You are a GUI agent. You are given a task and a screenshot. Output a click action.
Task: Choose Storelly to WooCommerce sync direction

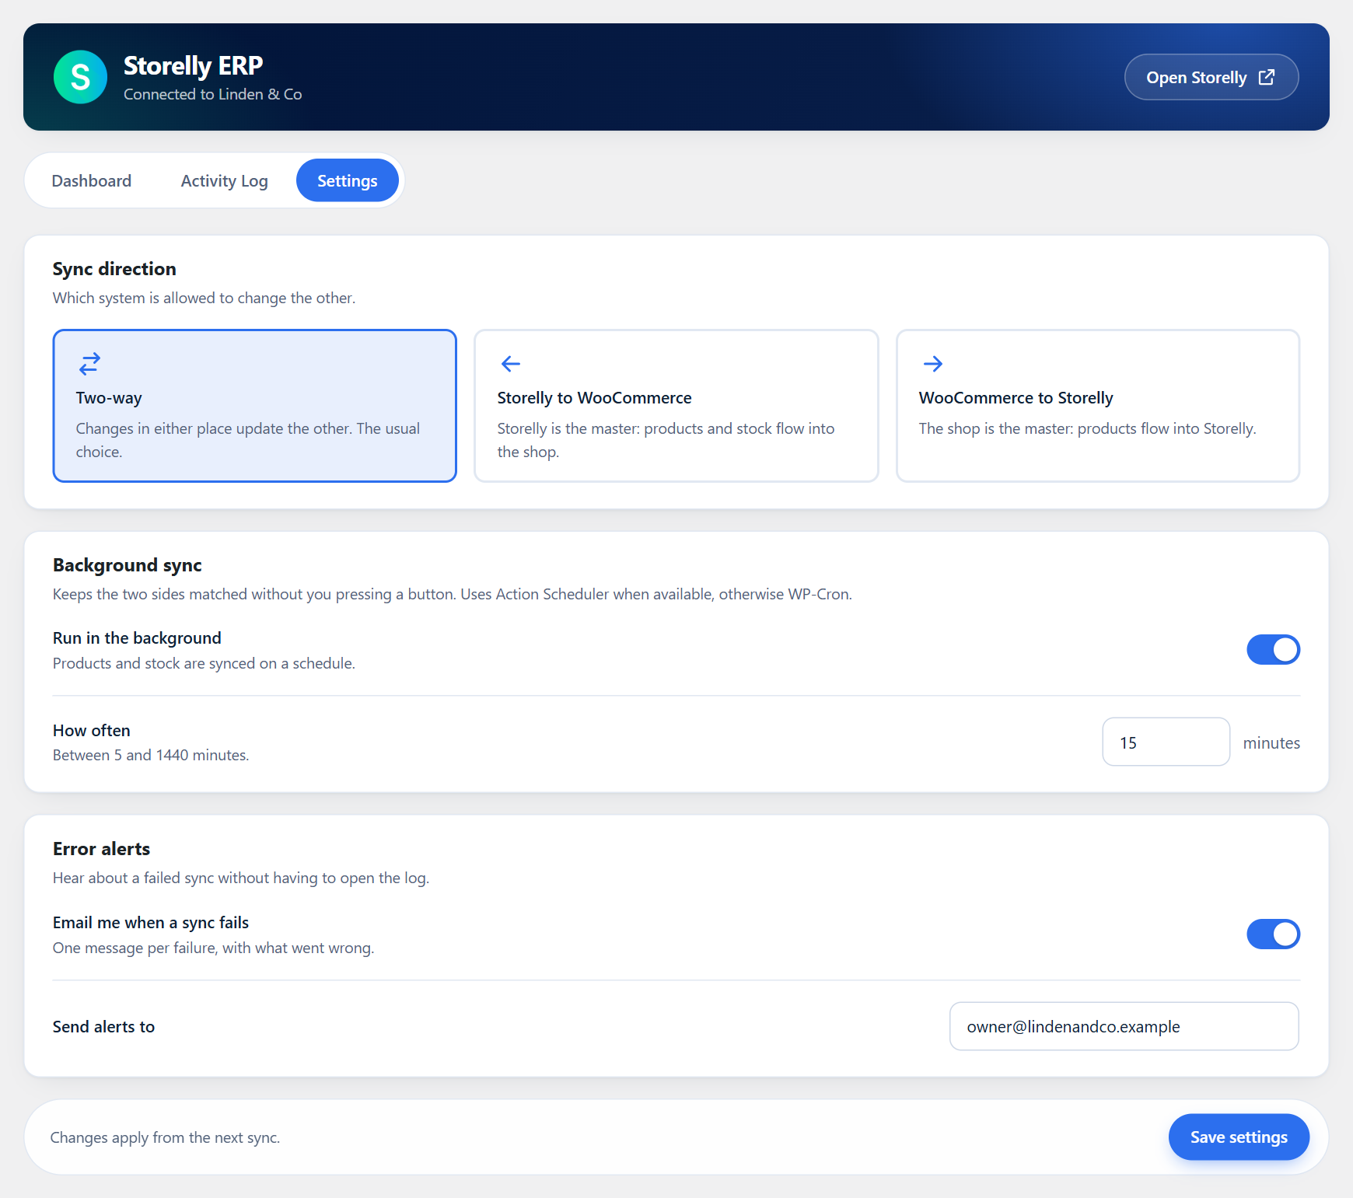(x=676, y=406)
